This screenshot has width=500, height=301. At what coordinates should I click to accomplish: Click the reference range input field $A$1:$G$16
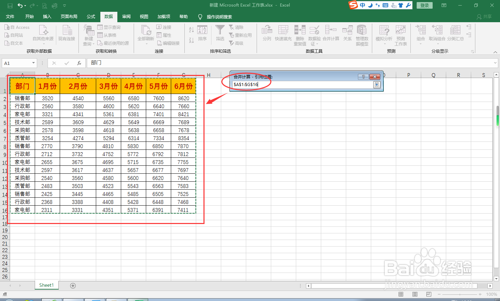302,85
